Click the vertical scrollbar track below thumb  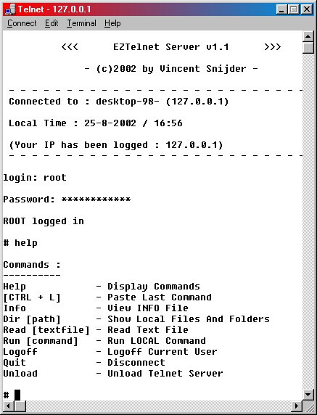(308, 221)
